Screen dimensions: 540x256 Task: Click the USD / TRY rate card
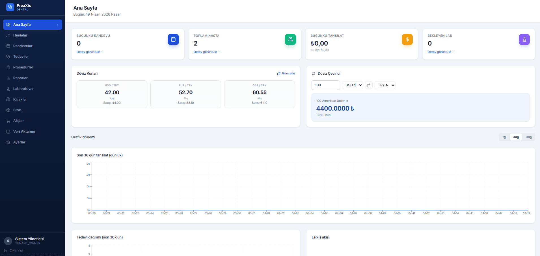[x=112, y=94]
